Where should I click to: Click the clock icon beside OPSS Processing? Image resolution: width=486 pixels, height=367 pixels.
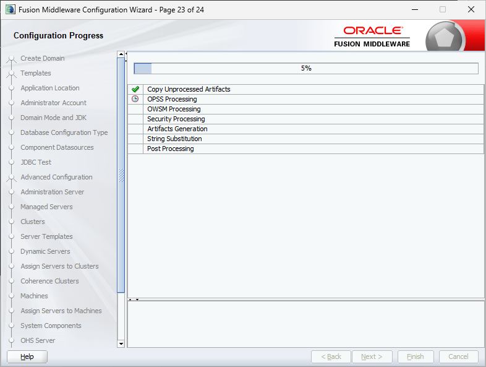click(x=135, y=99)
